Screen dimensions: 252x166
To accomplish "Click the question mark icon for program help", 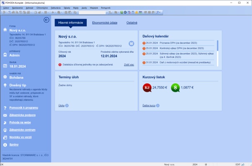I will tap(5, 108).
